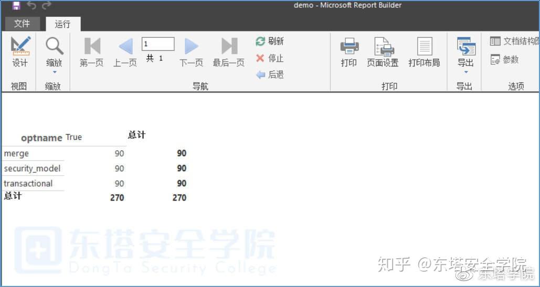Select the 运行 ribbon tab
This screenshot has width=540, height=287.
click(62, 24)
